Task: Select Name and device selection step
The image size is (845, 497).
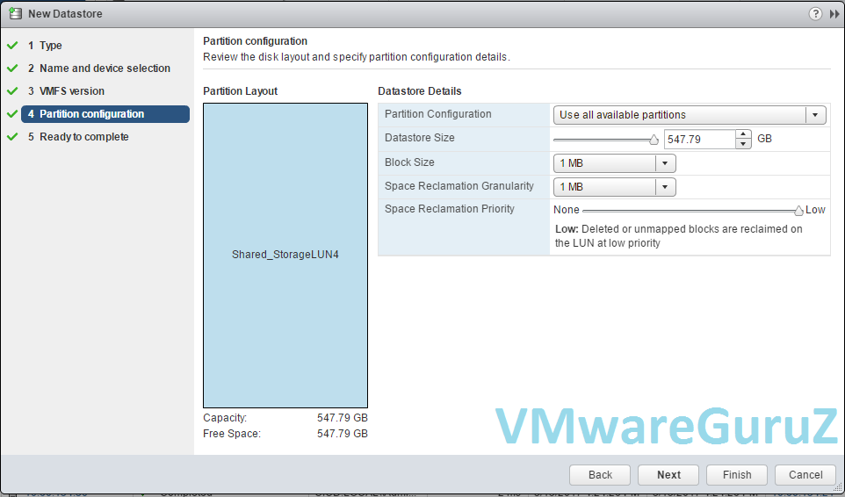Action: (x=105, y=68)
